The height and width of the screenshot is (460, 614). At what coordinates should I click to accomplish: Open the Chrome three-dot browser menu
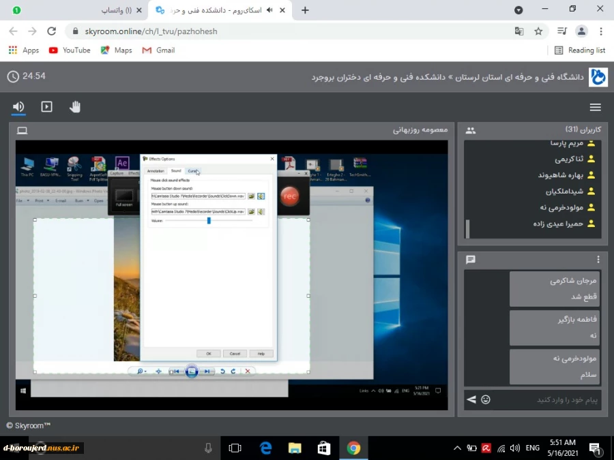[601, 31]
